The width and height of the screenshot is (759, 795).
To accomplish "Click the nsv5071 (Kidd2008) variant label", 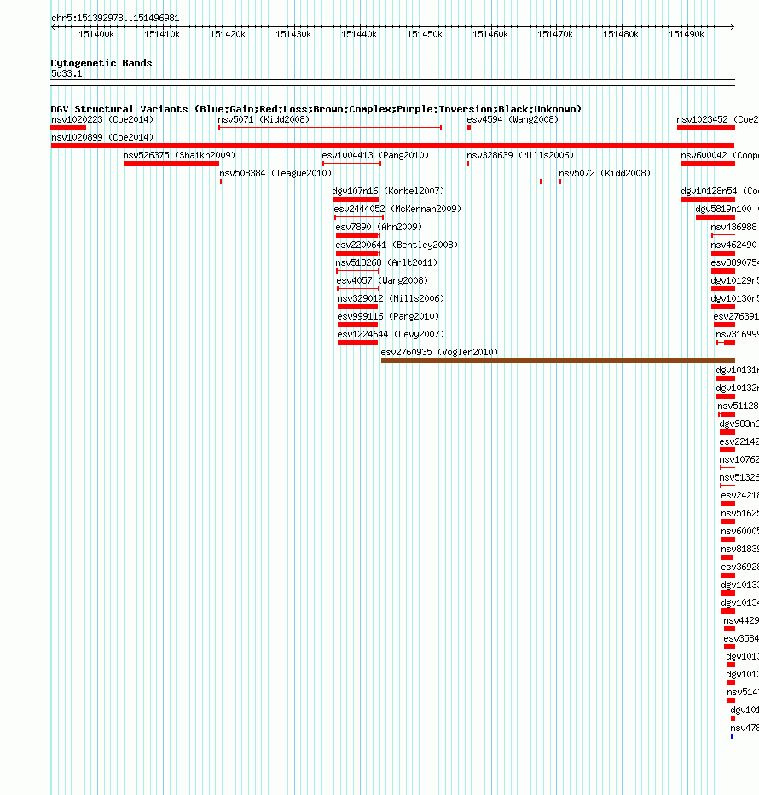I will 264,119.
